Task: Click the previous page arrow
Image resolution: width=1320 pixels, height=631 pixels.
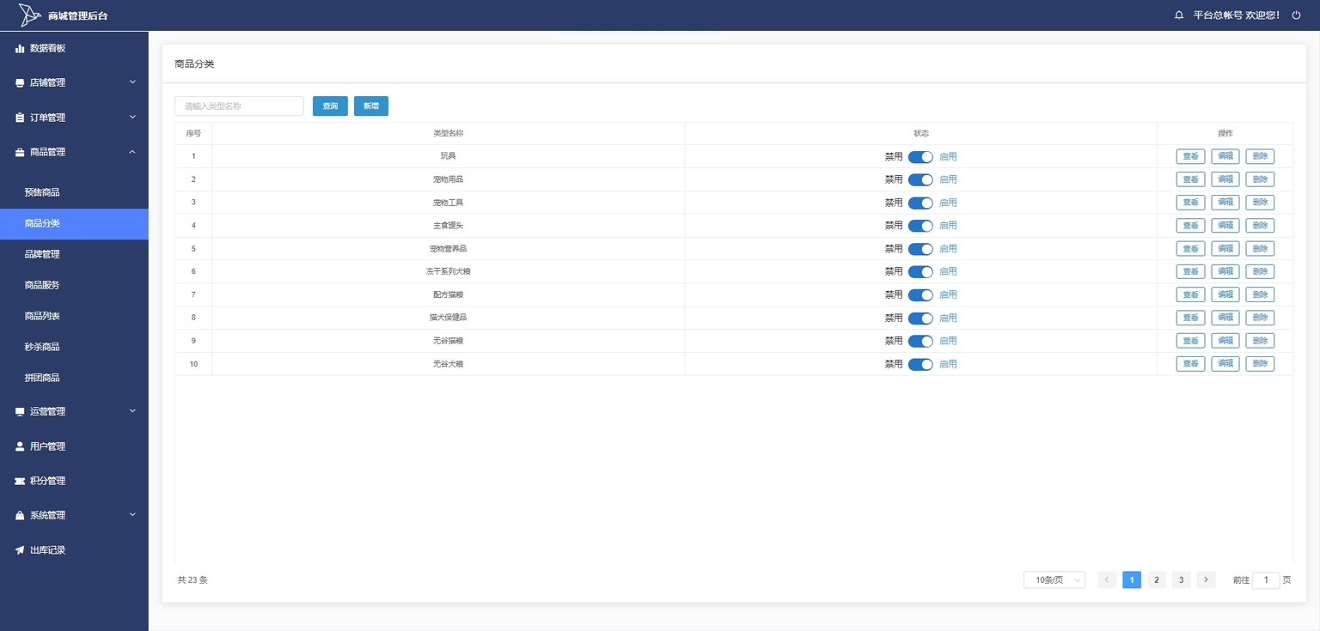Action: coord(1108,580)
